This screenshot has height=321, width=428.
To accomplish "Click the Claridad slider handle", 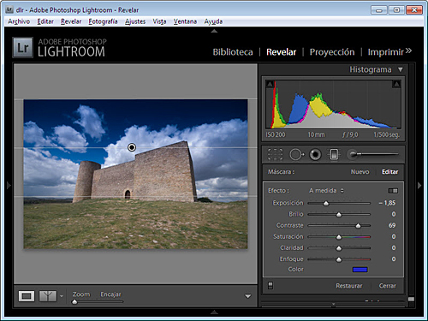I will click(339, 248).
